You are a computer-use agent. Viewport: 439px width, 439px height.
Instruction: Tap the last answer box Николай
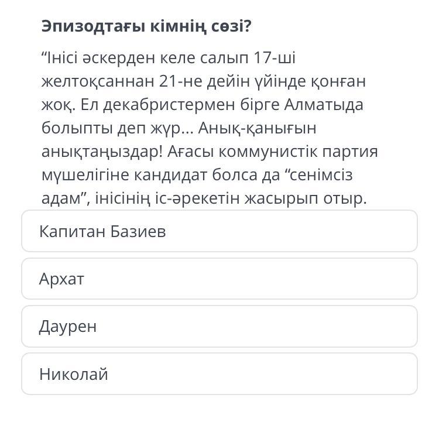220,374
